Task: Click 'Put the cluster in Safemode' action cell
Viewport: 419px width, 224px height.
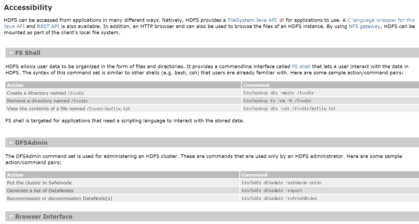Action: click(x=39, y=183)
